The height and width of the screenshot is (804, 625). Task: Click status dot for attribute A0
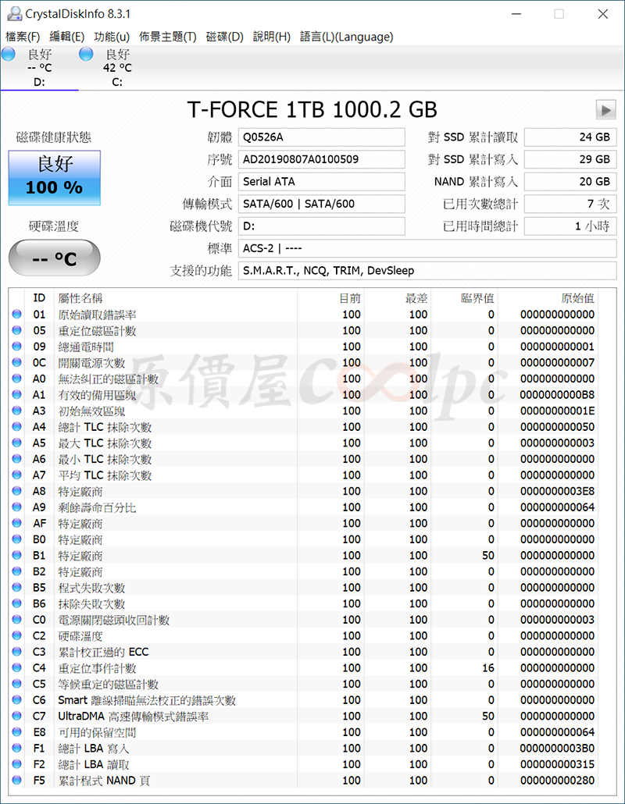17,379
